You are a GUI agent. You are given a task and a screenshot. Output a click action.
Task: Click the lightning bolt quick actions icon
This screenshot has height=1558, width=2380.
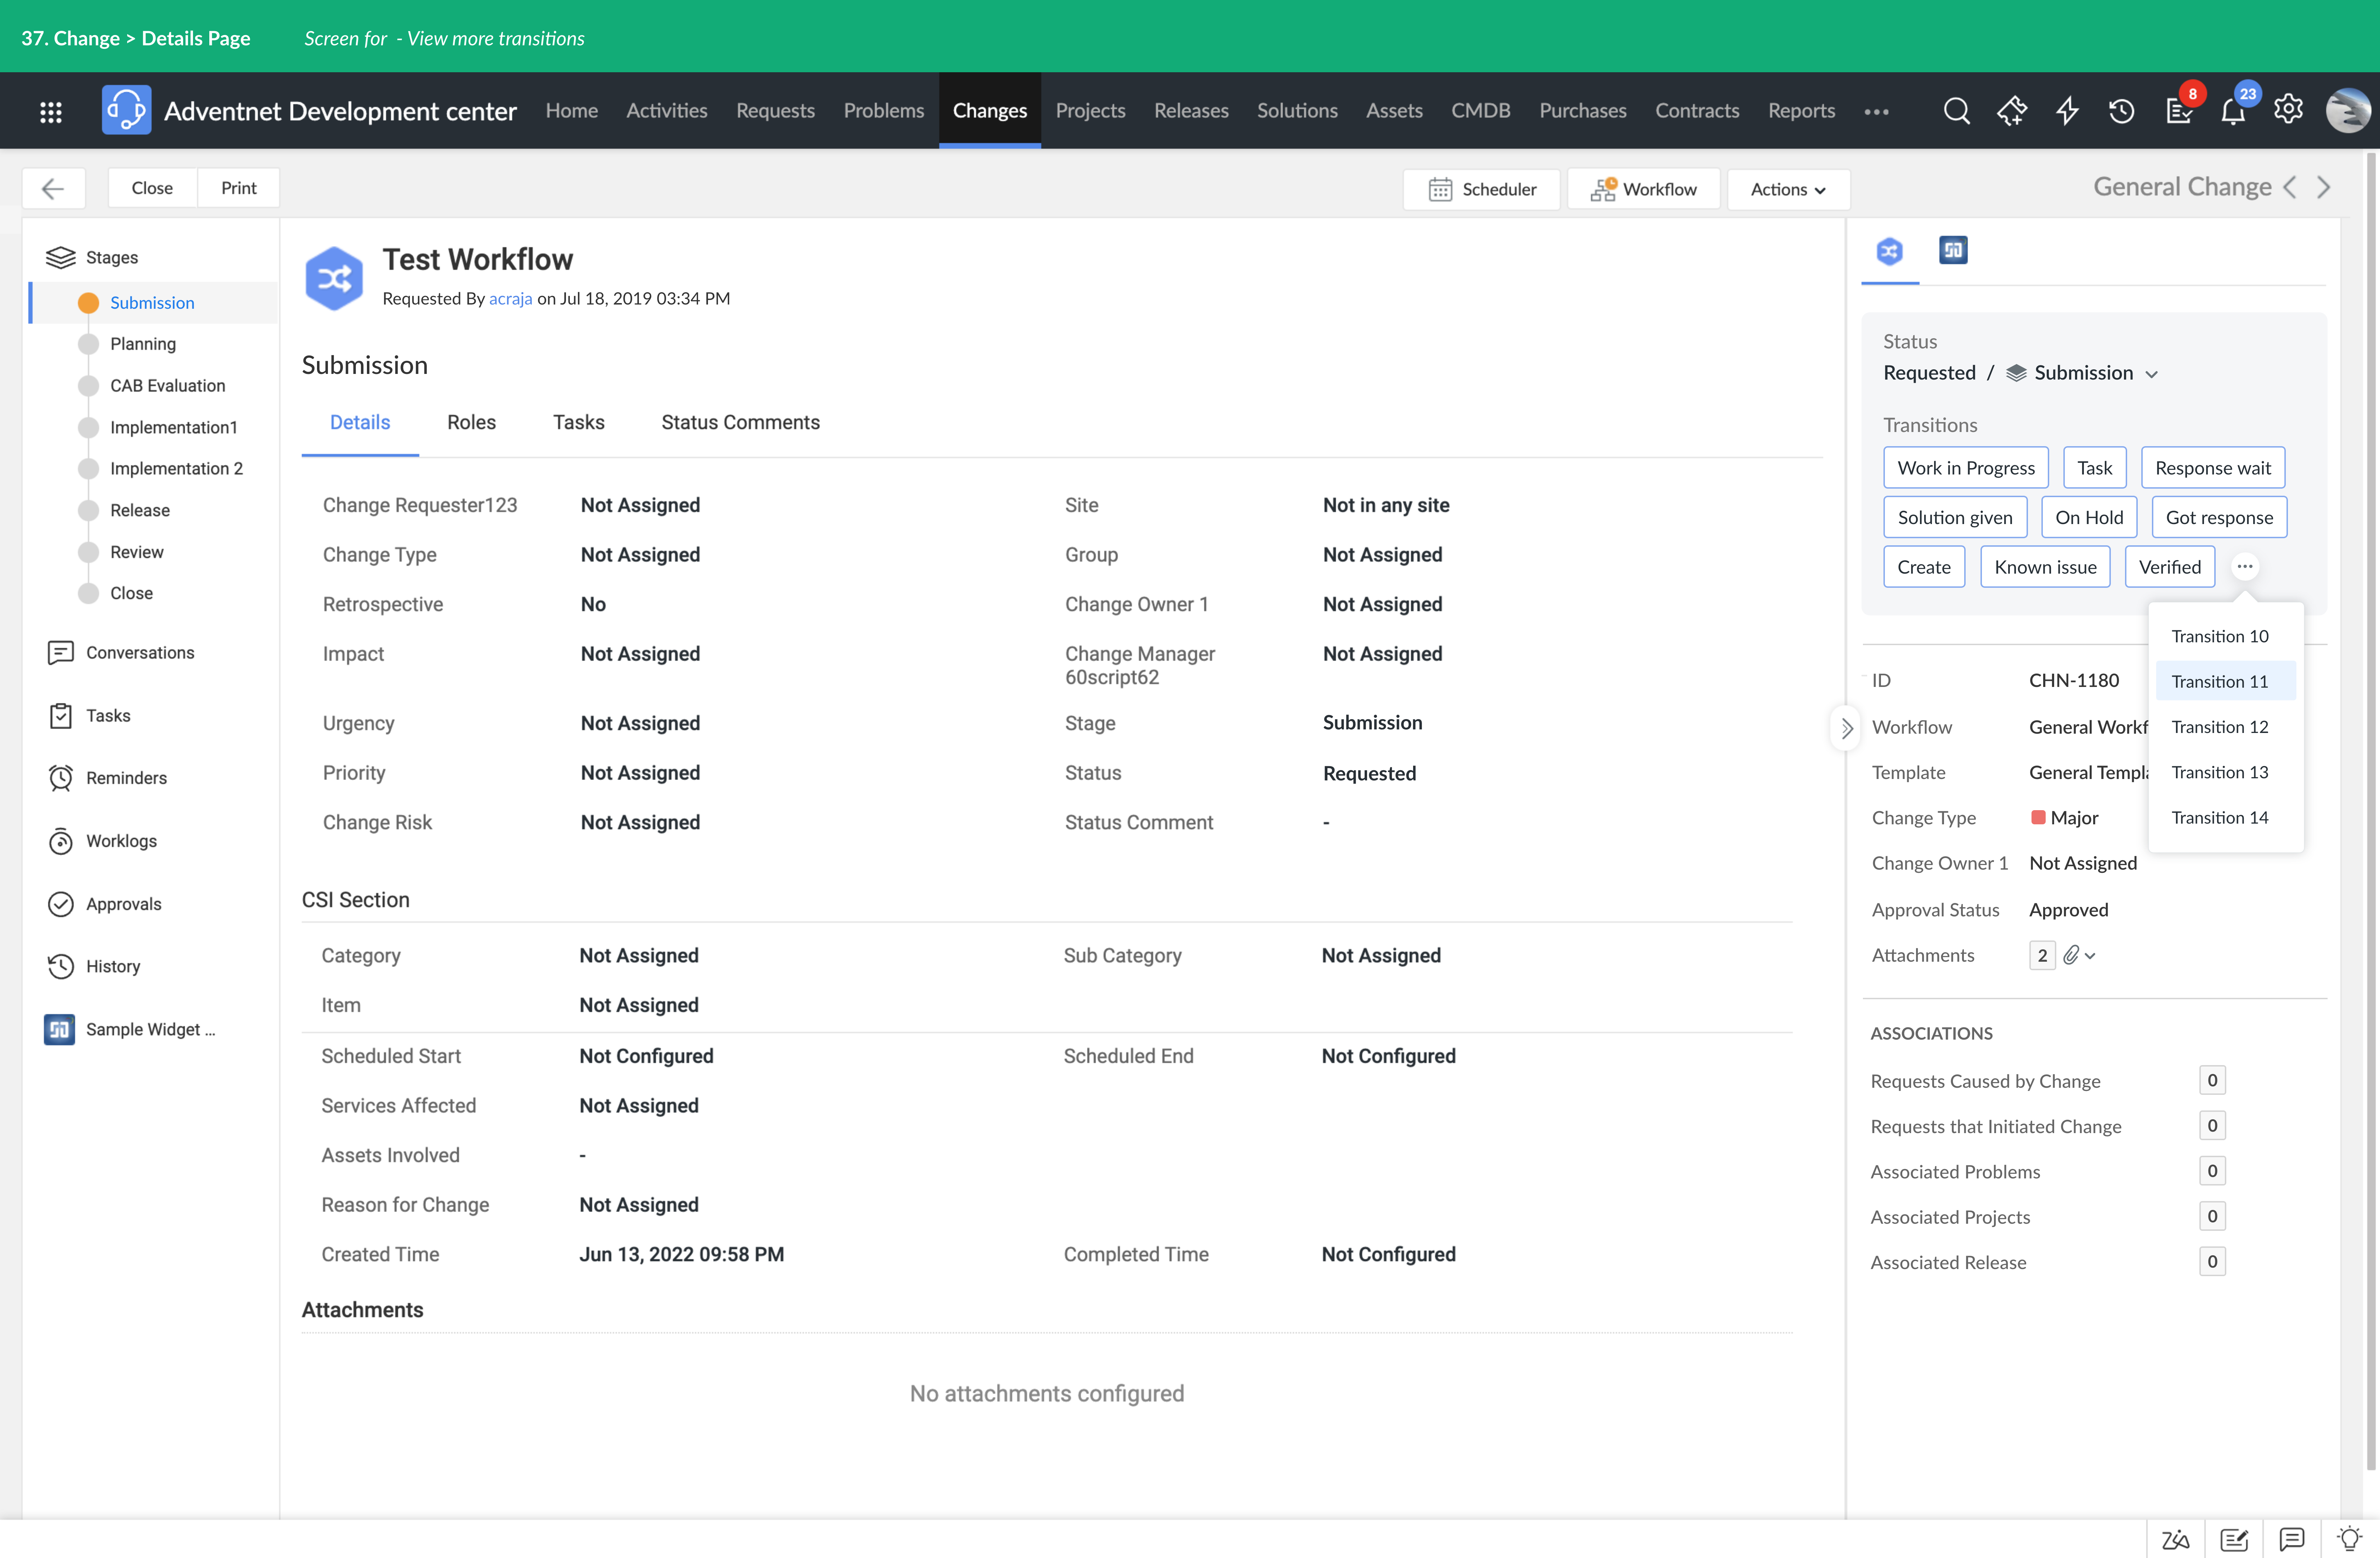[2067, 111]
